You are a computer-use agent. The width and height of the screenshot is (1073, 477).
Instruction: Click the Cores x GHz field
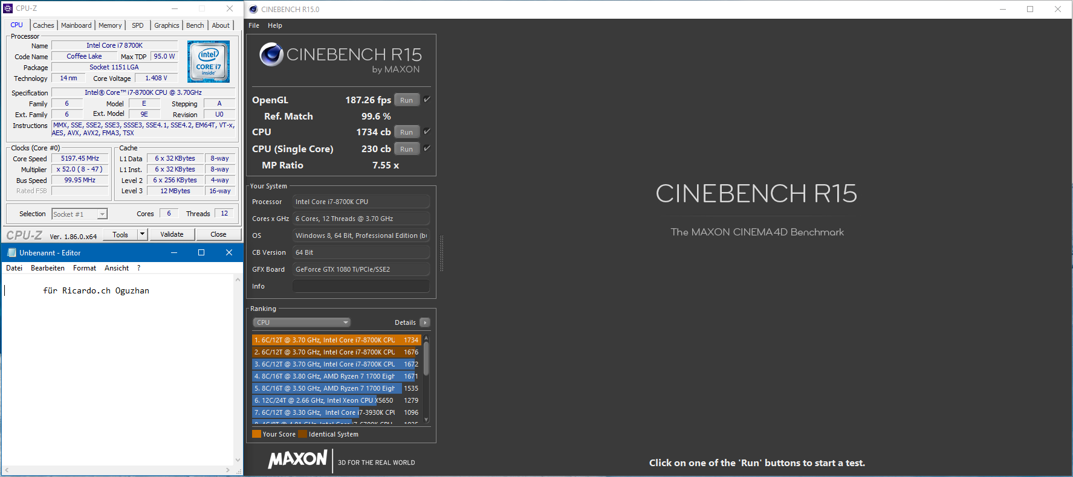coord(361,219)
